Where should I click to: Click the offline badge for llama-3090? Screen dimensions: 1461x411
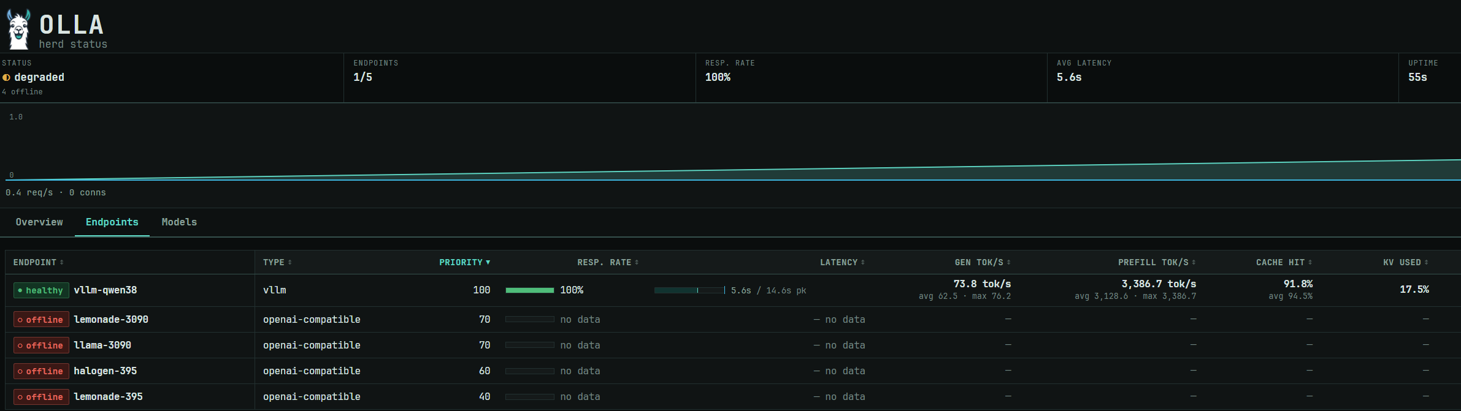(x=41, y=345)
